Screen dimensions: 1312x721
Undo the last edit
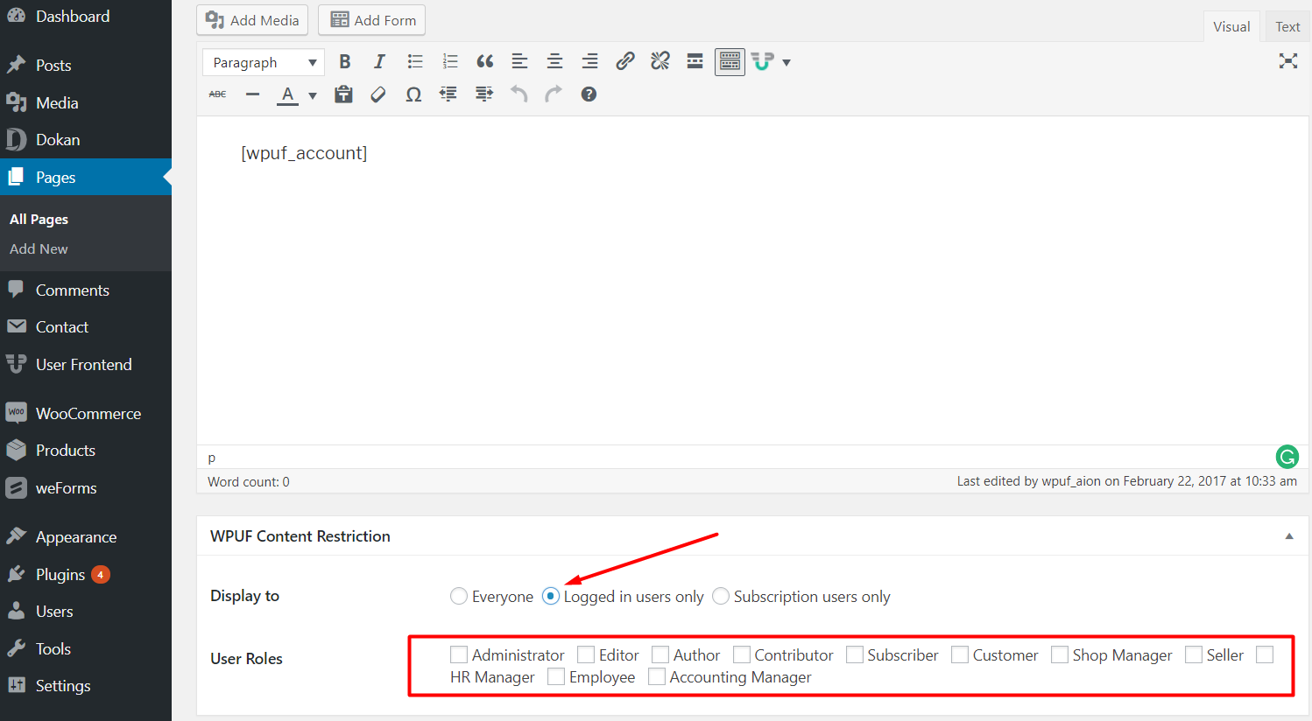coord(518,94)
